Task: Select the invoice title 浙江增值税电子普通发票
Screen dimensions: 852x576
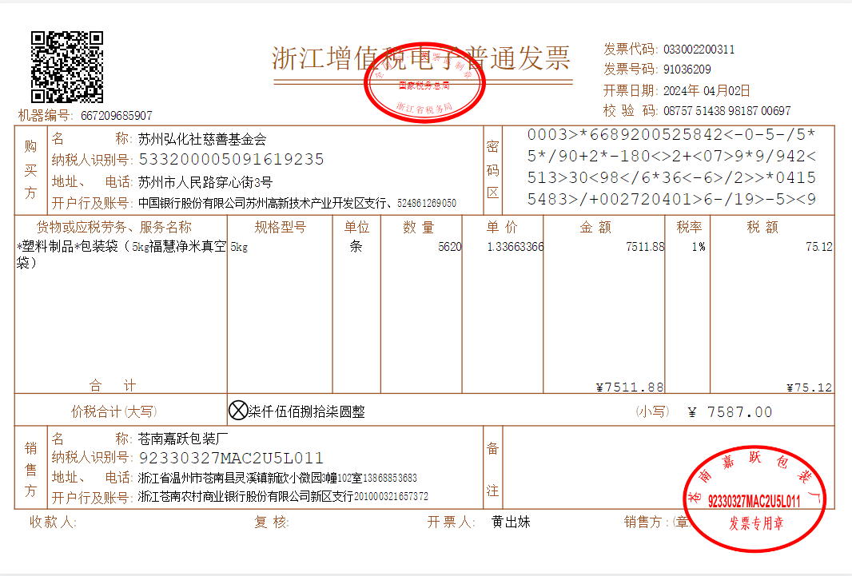Action: point(421,58)
